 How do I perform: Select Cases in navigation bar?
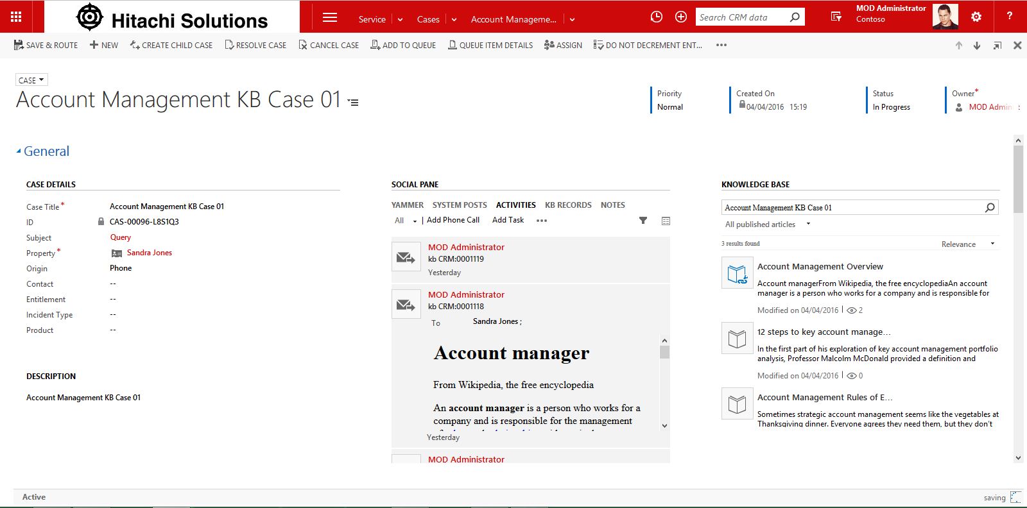(x=428, y=19)
